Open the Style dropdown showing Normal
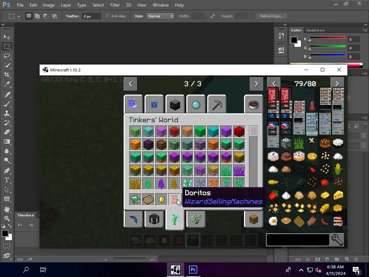Image resolution: width=369 pixels, height=277 pixels. (x=160, y=16)
